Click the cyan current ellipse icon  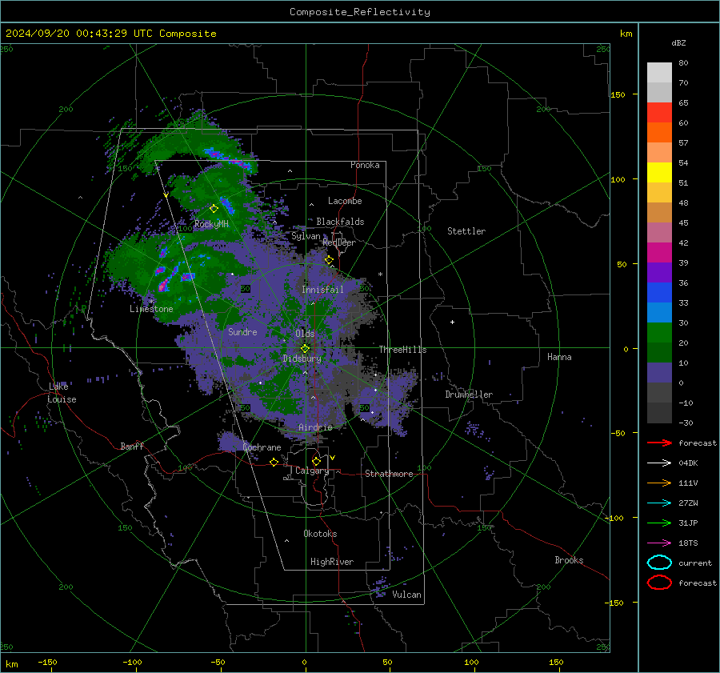tap(659, 563)
